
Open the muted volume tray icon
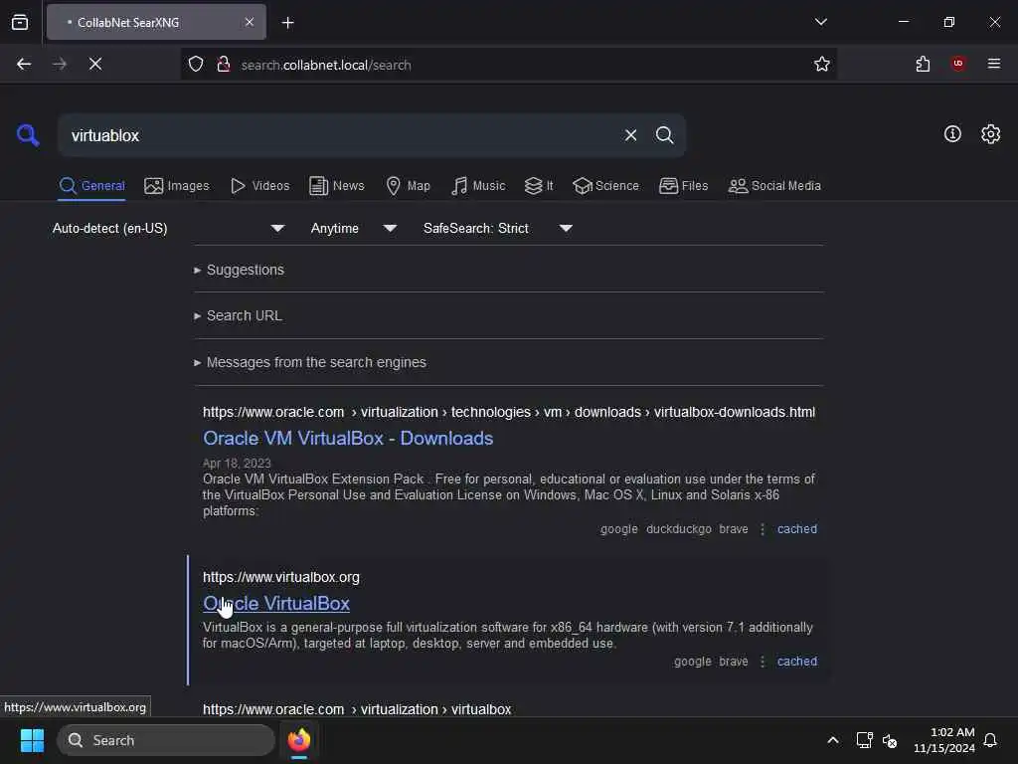tap(890, 740)
